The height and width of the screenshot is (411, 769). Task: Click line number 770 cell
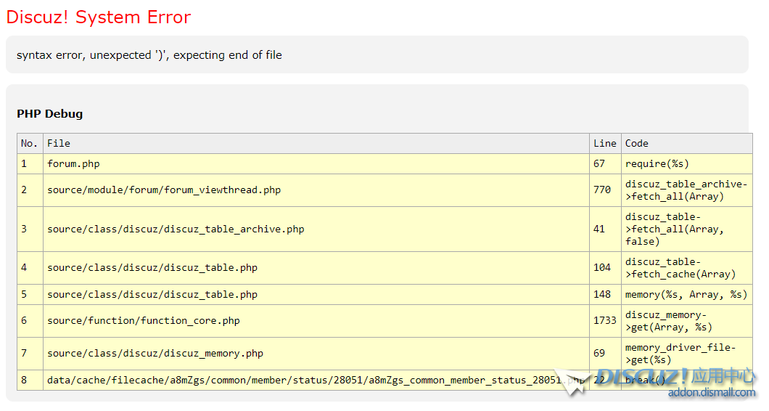tap(602, 190)
